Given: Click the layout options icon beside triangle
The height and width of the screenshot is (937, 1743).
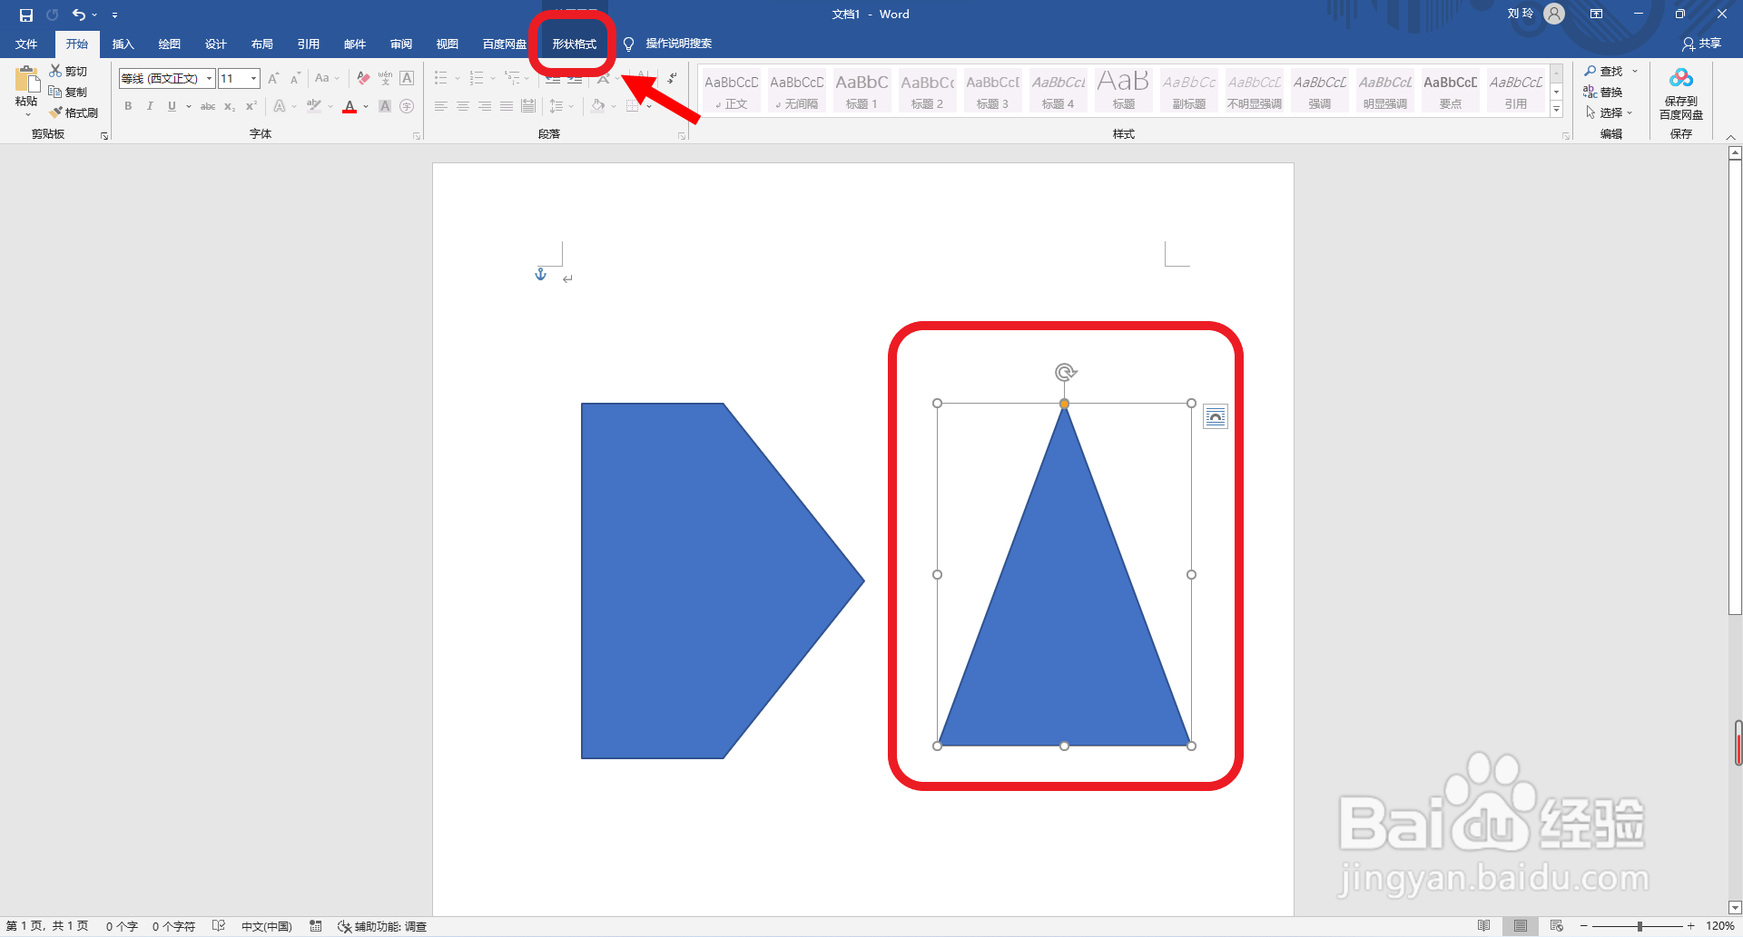Looking at the screenshot, I should (x=1216, y=416).
